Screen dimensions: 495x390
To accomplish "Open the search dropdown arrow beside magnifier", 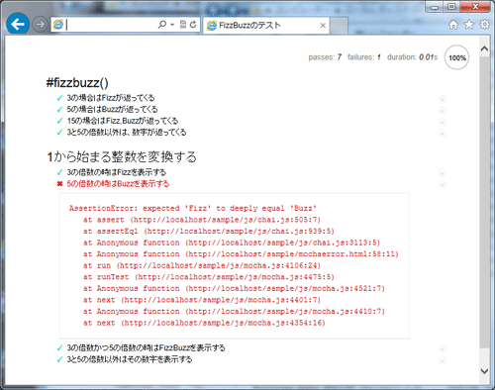I will click(172, 25).
